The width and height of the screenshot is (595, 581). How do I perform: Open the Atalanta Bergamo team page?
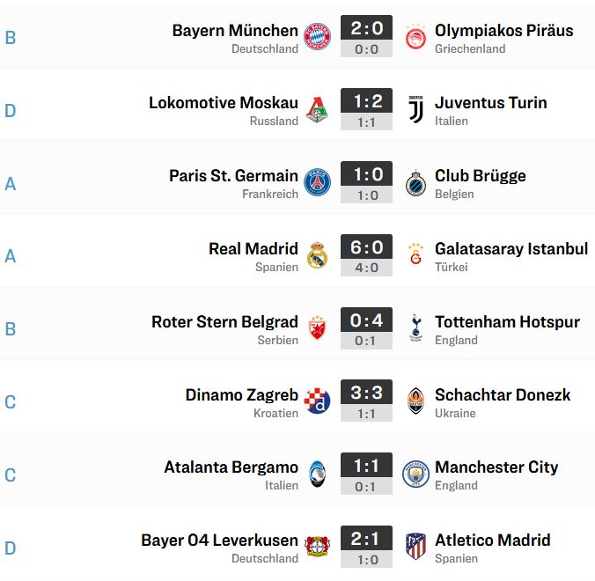tap(231, 467)
